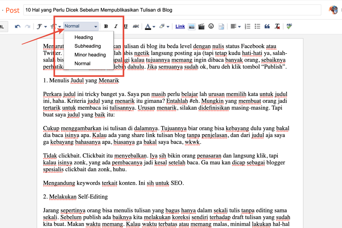Toggle underline formatting
342x228 pixels.
126,26
